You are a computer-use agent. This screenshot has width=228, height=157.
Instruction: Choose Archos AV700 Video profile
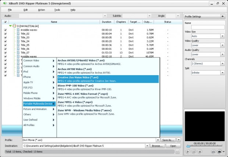(x=108, y=71)
